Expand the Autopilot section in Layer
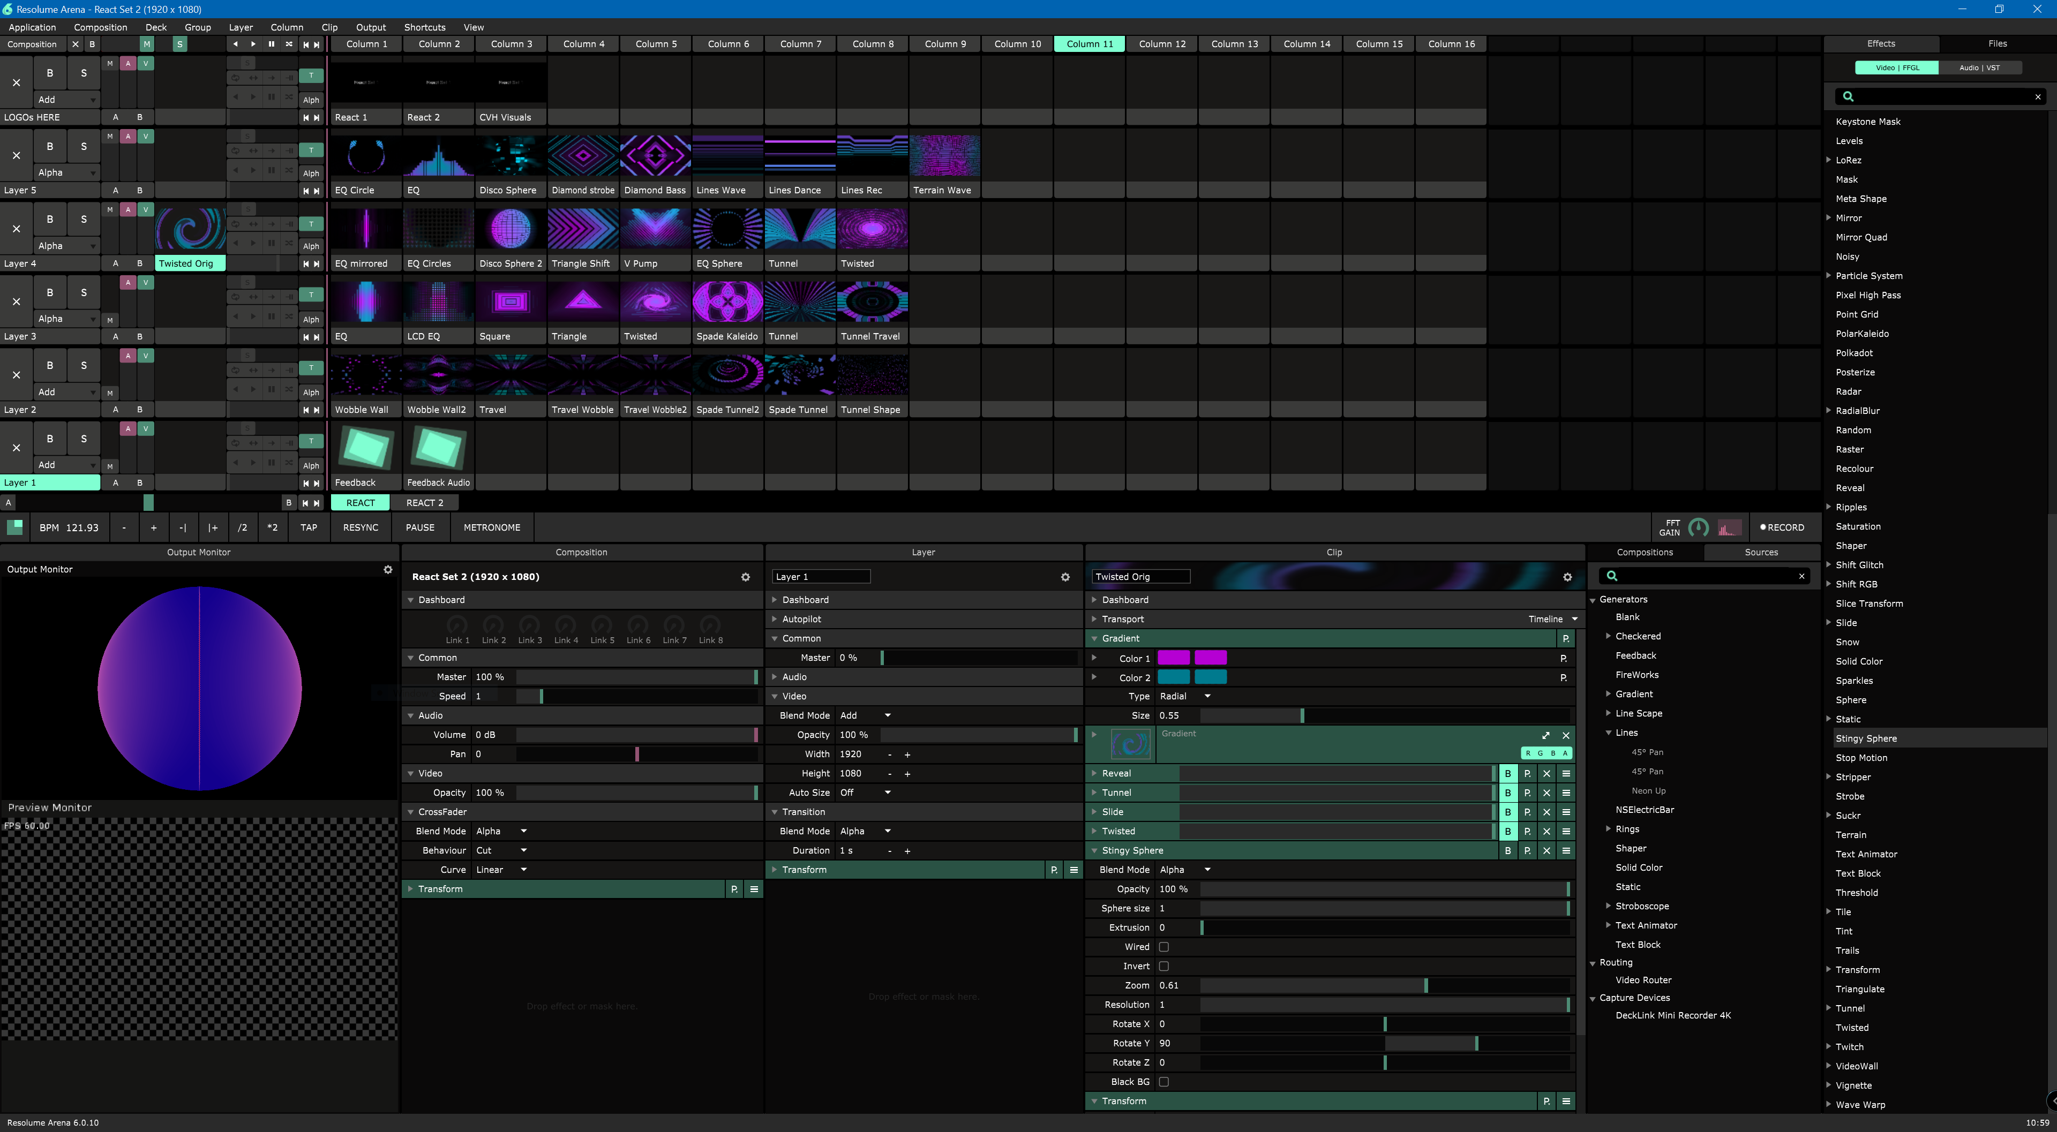This screenshot has width=2057, height=1132. click(802, 618)
